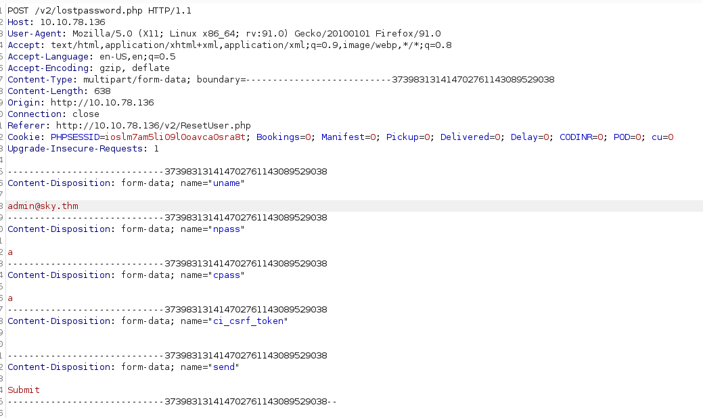The height and width of the screenshot is (418, 703).
Task: Click the Host header value 10.10.78.136
Action: tap(67, 22)
